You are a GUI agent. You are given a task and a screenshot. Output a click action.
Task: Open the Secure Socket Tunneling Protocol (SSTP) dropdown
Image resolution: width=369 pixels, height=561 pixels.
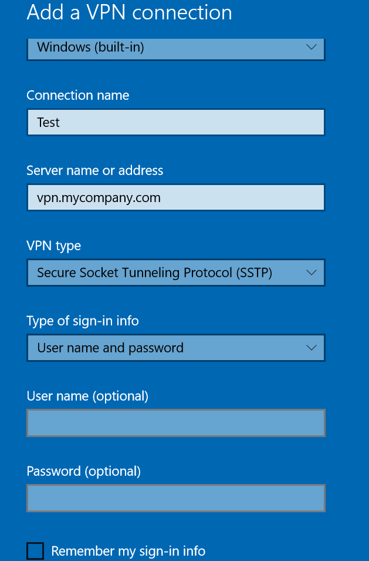176,273
